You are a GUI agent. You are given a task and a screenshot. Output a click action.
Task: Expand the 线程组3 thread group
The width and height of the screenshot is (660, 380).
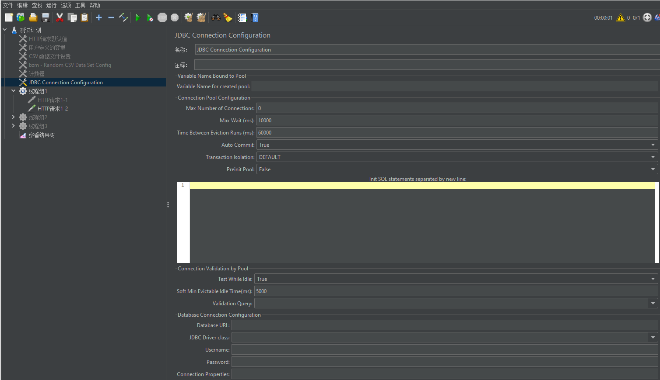pyautogui.click(x=14, y=126)
